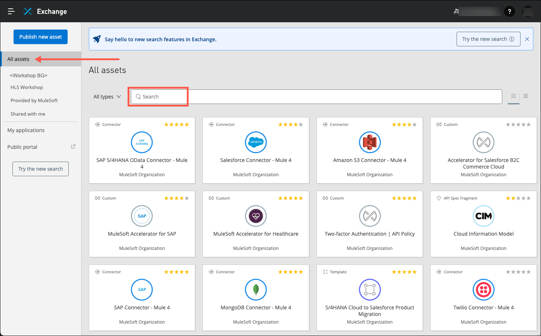541x336 pixels.
Task: Open Amazon S3 Connector icon
Action: click(370, 142)
